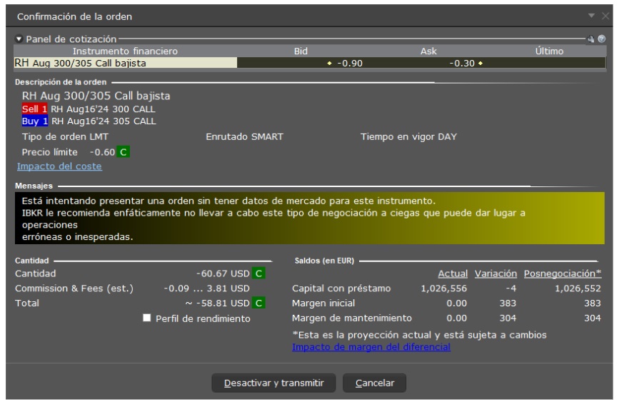Viewport: 619px width, 402px height.
Task: Click the Ask column header
Action: [428, 51]
